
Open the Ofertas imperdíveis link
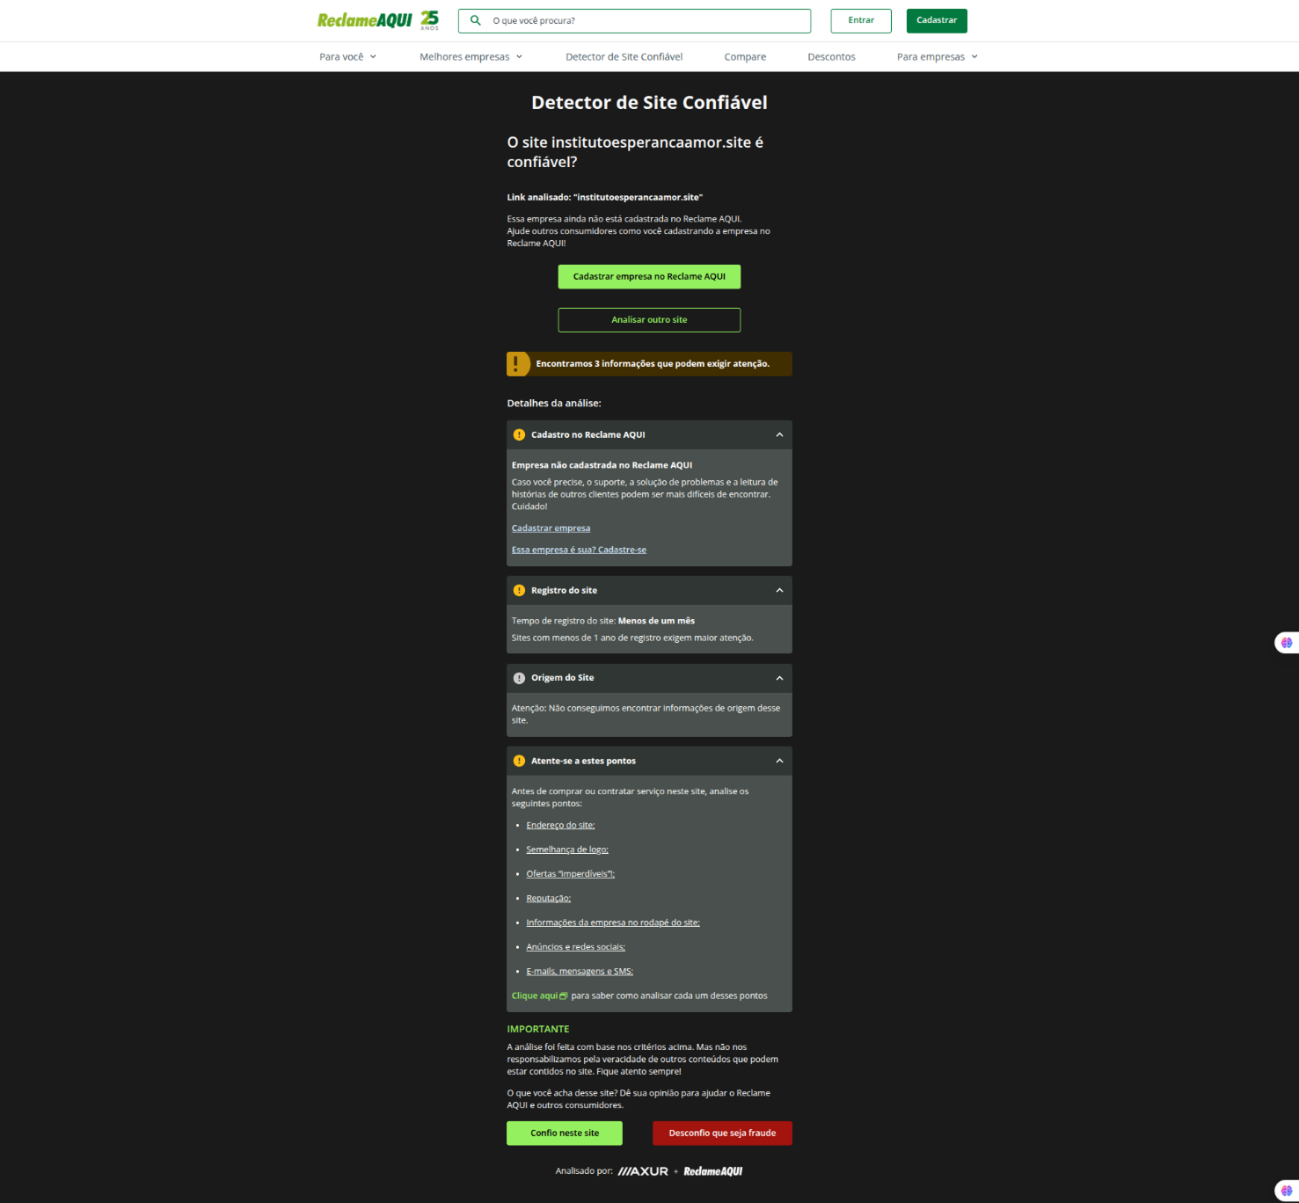click(570, 874)
